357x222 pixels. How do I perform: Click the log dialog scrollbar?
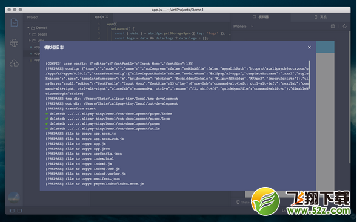tap(309, 74)
